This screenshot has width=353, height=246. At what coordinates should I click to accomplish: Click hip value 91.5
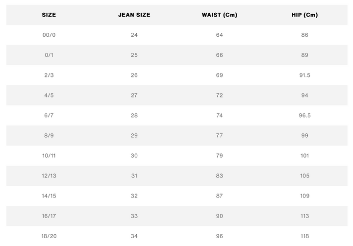pos(304,75)
